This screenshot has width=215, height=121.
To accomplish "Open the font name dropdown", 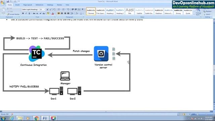I will (39, 9).
